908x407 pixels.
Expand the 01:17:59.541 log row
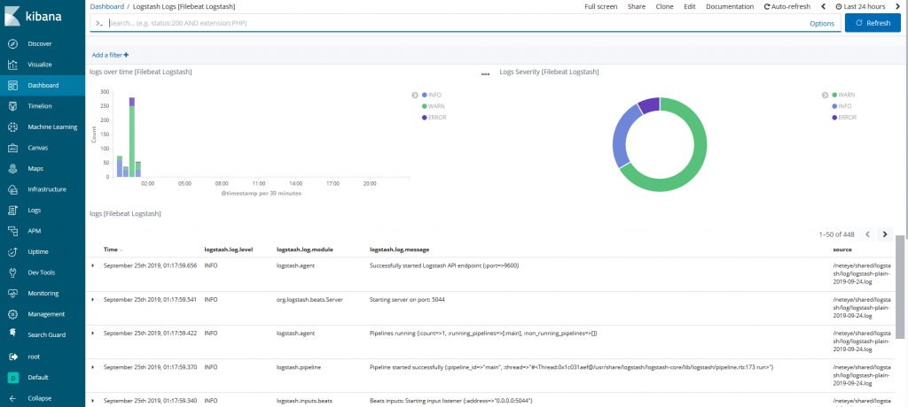click(93, 299)
